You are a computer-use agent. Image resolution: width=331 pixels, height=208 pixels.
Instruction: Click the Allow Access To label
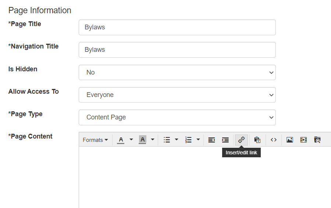[x=33, y=92]
